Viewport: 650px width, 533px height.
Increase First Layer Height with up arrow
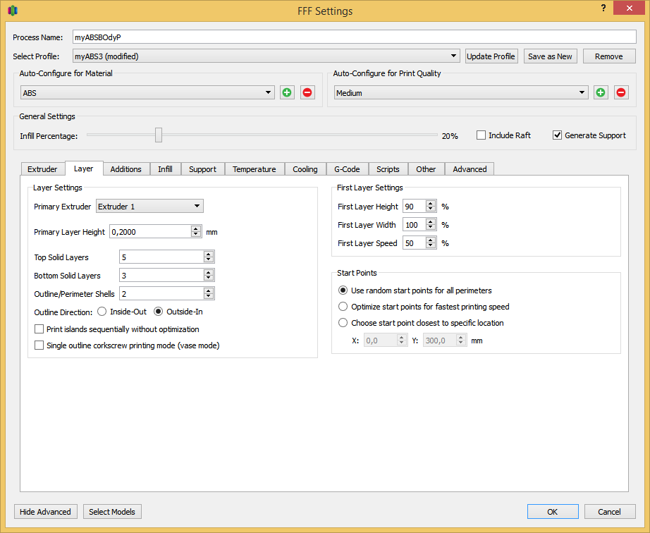click(431, 203)
